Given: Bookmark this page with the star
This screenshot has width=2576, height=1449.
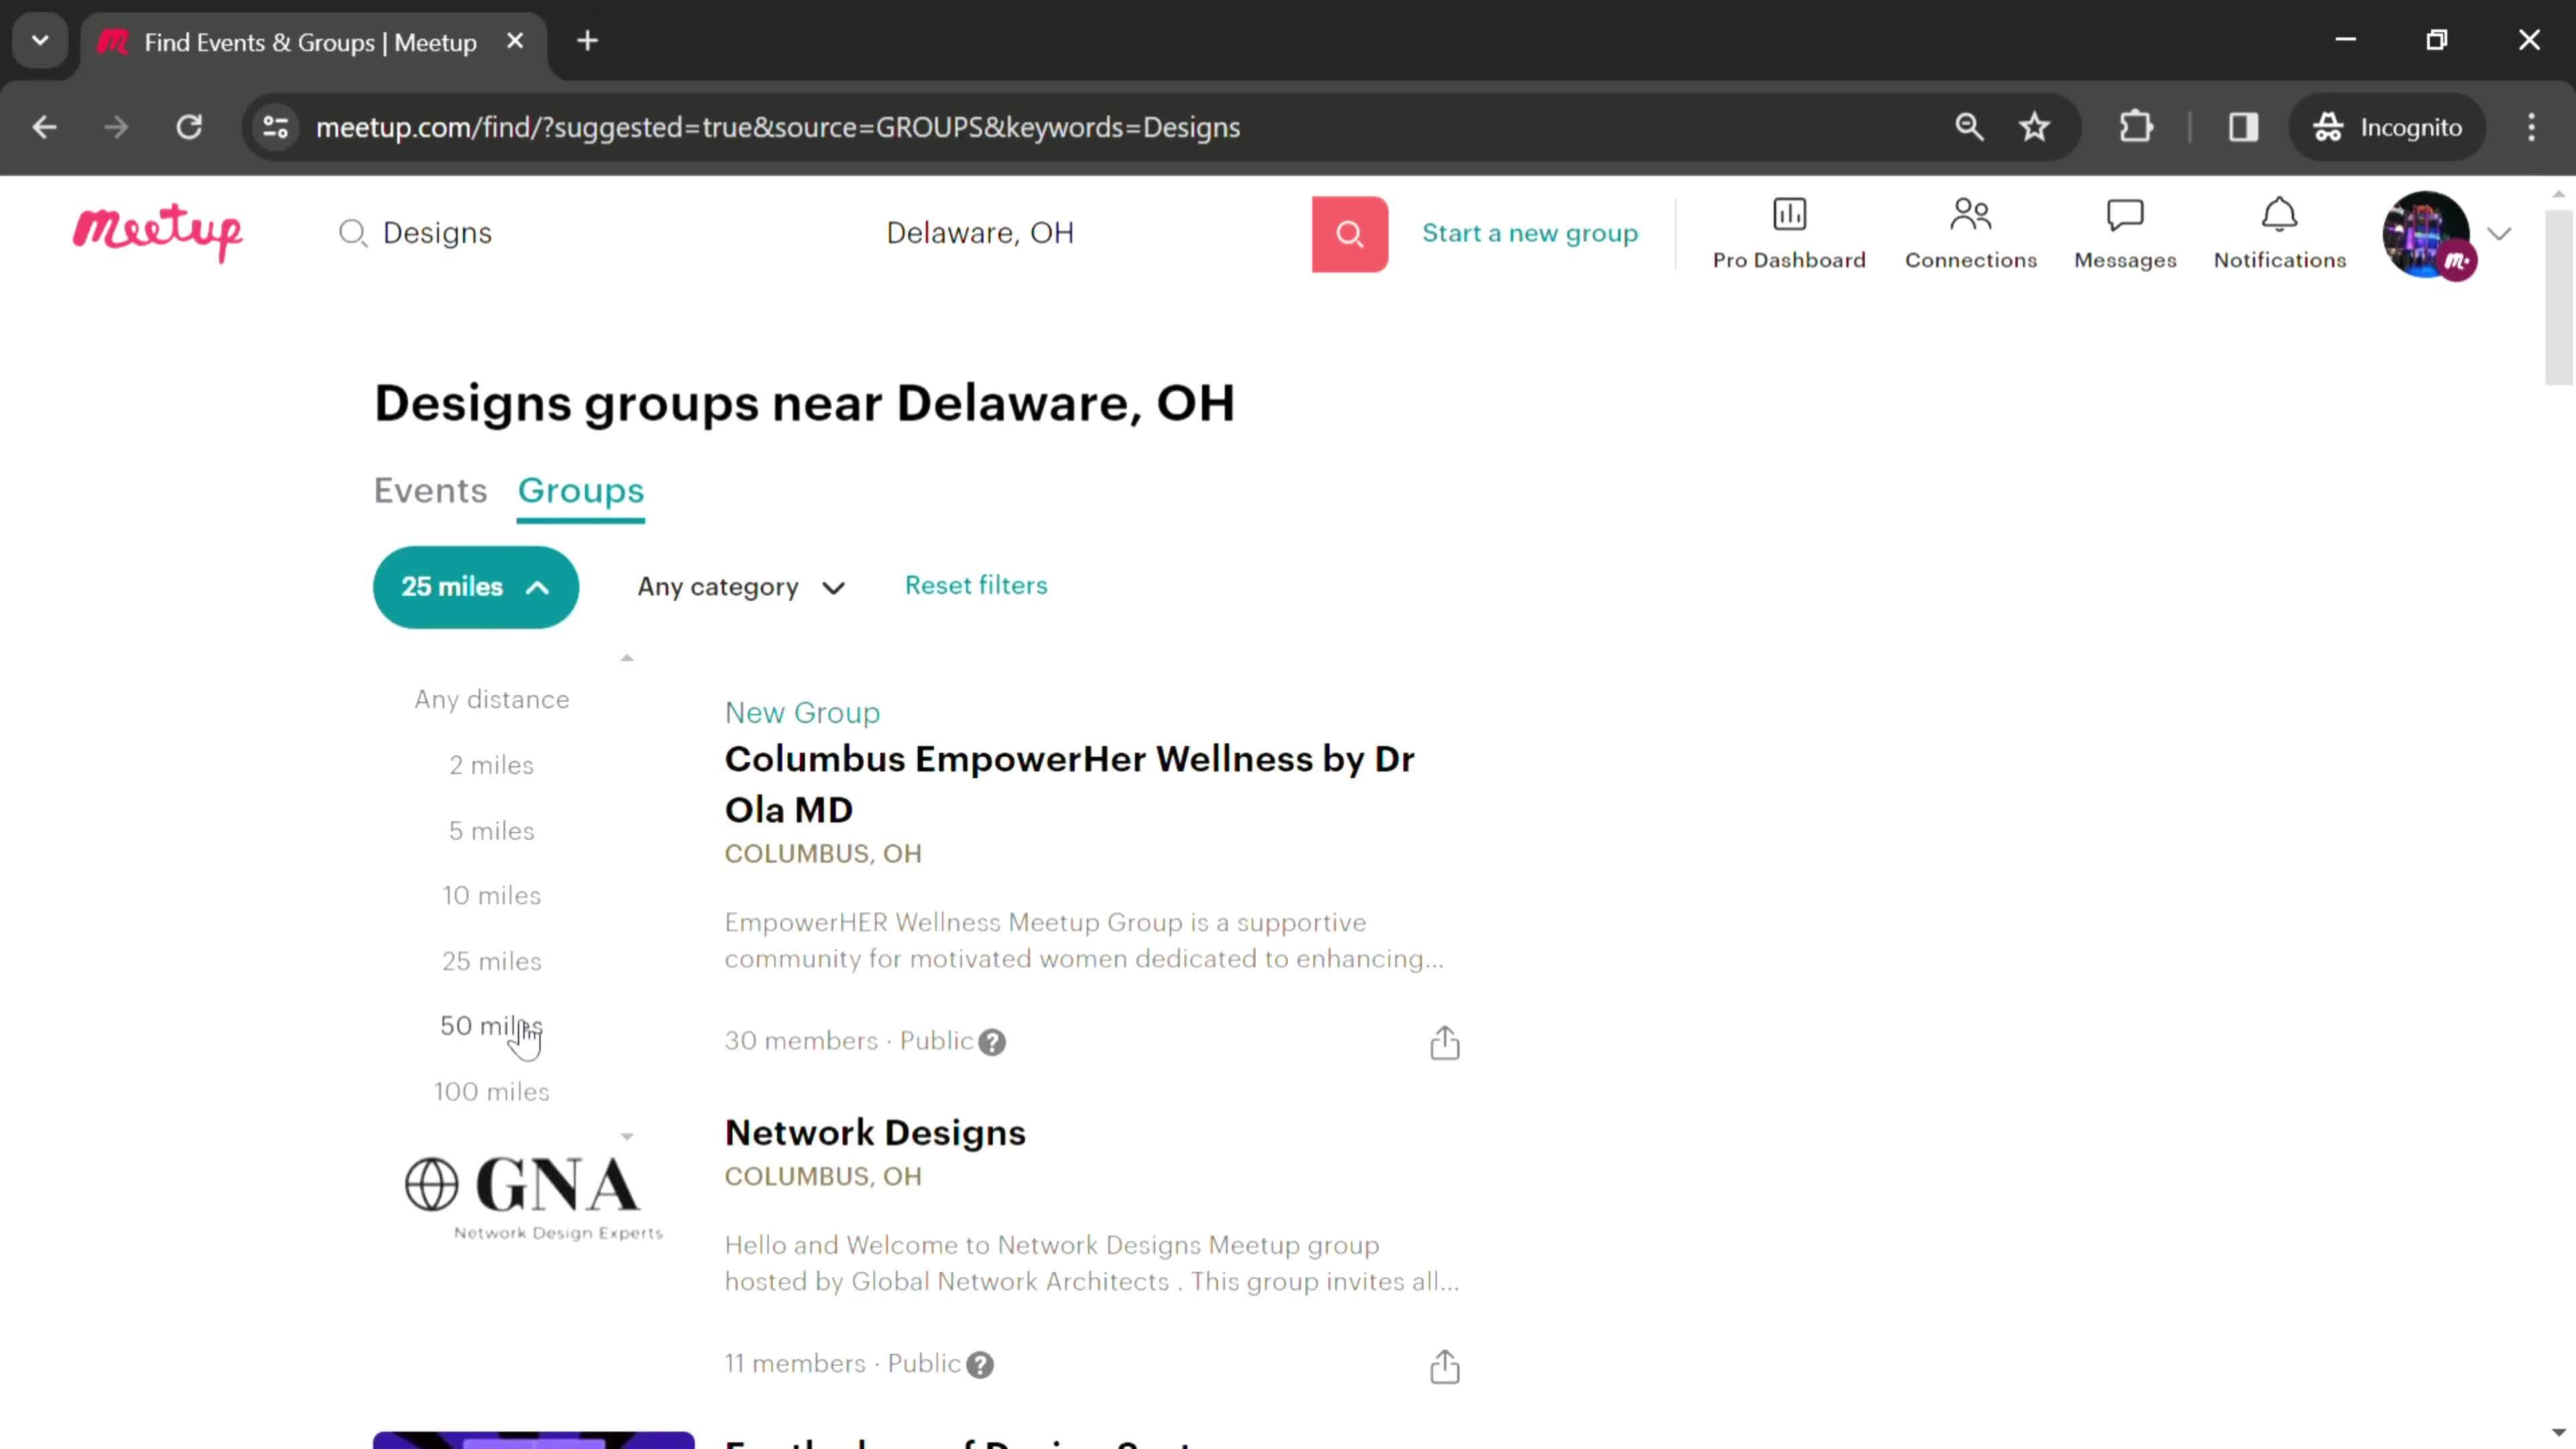Looking at the screenshot, I should (x=2034, y=127).
